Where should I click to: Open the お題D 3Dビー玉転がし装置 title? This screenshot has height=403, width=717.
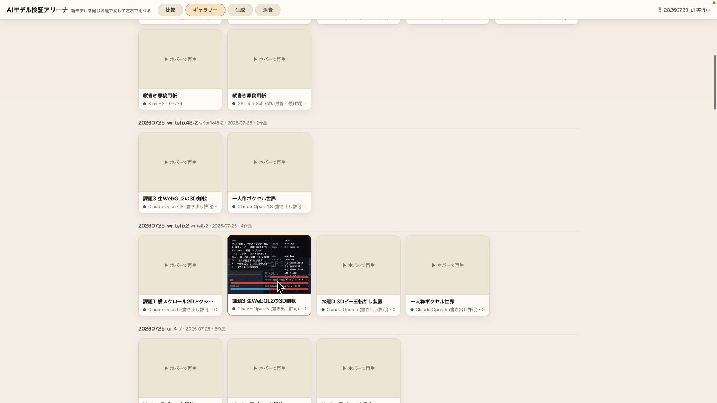[x=352, y=302]
